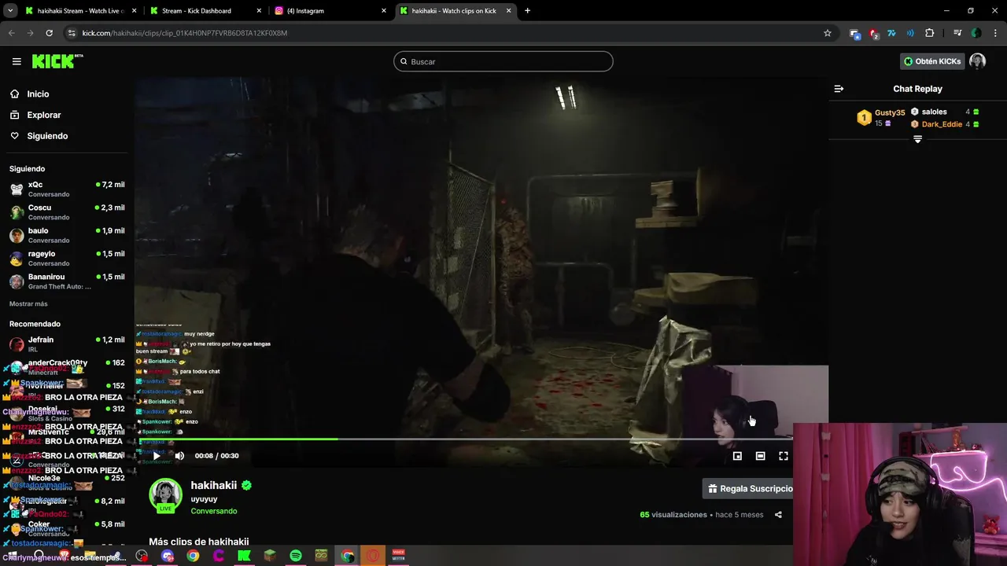Screen dimensions: 1007x566
Task: Open the Explorar page
Action: point(44,115)
